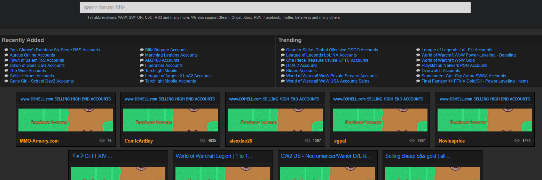Click speech bubble icon beside Town of Salem Accounts
542x180 pixels.
click(x=7, y=60)
